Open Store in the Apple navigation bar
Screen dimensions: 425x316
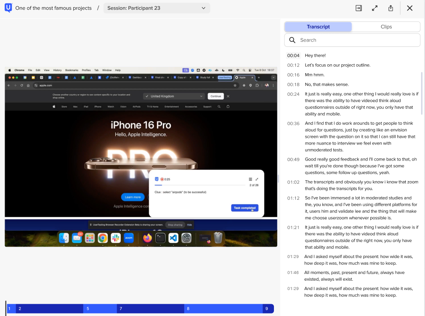pyautogui.click(x=64, y=107)
